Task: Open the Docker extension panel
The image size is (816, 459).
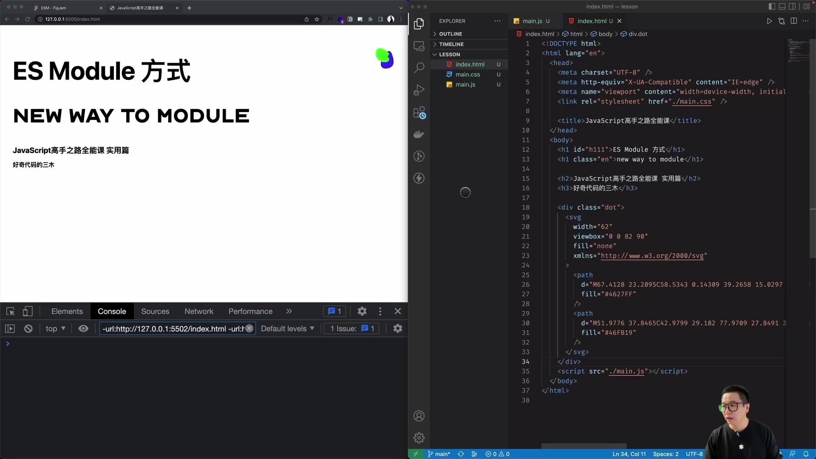Action: [419, 134]
